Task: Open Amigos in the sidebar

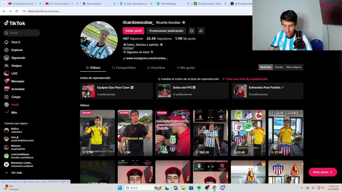Action: coord(16,66)
